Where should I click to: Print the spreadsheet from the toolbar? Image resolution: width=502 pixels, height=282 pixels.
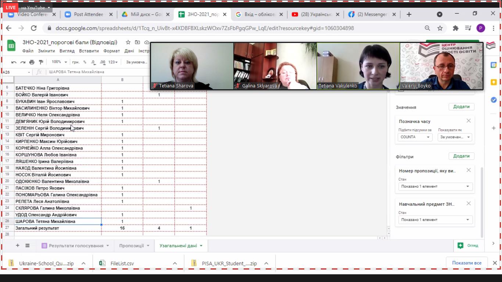(x=32, y=62)
